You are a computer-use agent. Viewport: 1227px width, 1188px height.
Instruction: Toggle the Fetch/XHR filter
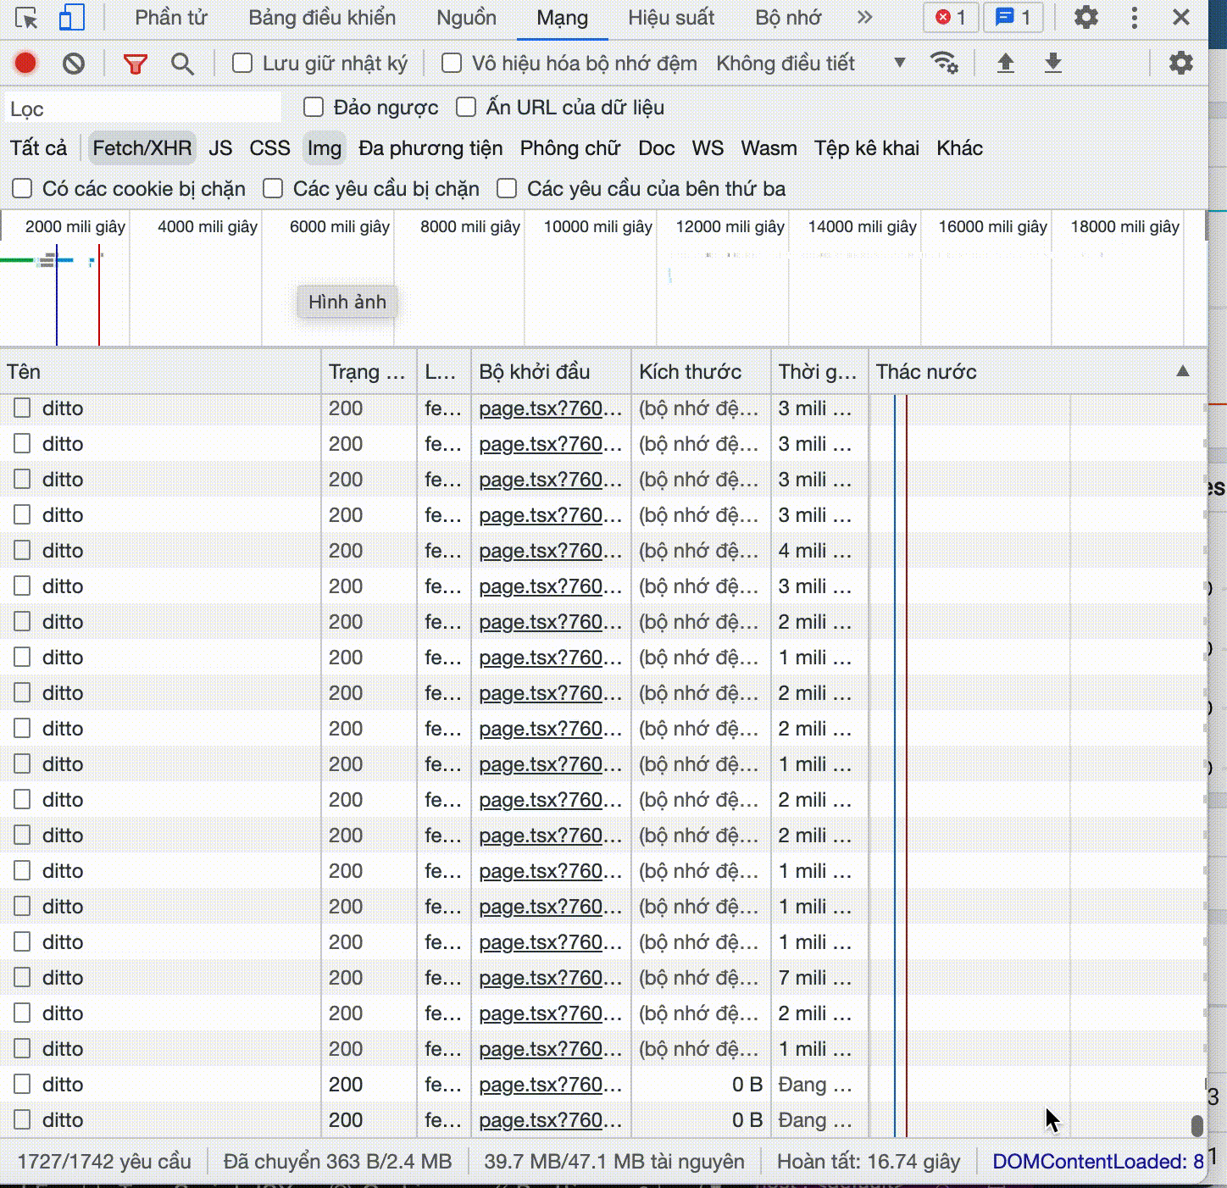click(142, 148)
